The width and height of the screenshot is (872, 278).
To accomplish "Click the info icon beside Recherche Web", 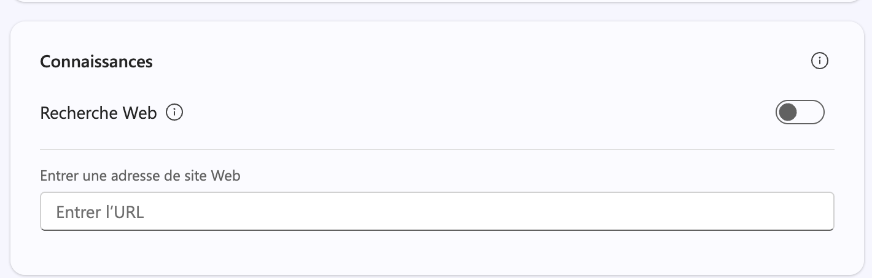I will pyautogui.click(x=175, y=113).
